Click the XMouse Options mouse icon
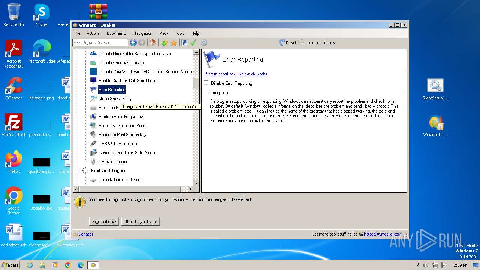The image size is (480, 270). coord(93,162)
